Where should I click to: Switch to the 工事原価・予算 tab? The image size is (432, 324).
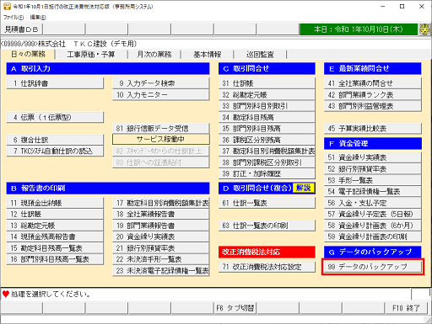point(91,55)
